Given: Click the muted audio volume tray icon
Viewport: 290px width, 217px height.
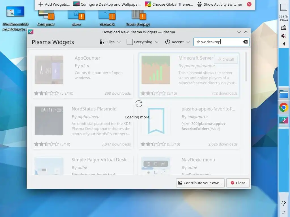Looking at the screenshot, I should (x=283, y=36).
